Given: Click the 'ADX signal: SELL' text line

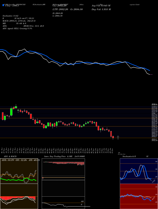Looking at the screenshot, I should tap(17, 28).
